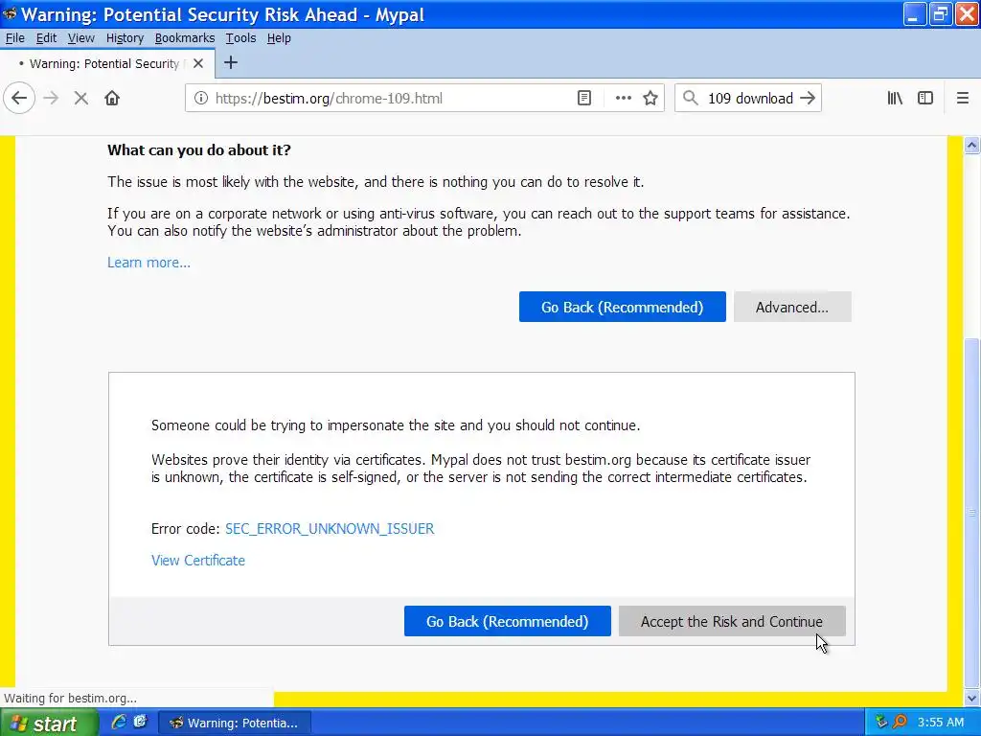Click the vertical scrollbar thumb
Viewport: 981px width, 736px height.
click(x=971, y=514)
